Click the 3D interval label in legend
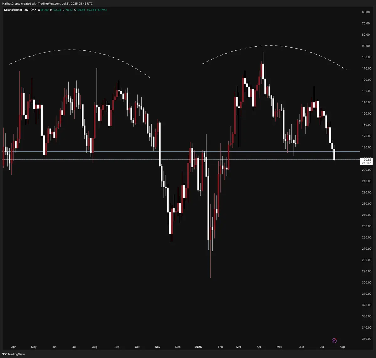 coord(26,10)
